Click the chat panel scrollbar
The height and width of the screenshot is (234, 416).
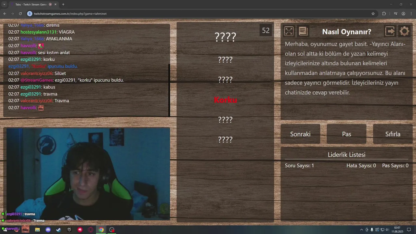pos(169,90)
